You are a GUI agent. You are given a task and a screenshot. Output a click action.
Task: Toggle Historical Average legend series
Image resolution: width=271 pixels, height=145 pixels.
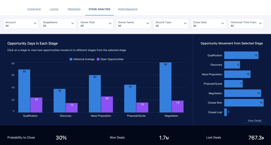(82, 59)
